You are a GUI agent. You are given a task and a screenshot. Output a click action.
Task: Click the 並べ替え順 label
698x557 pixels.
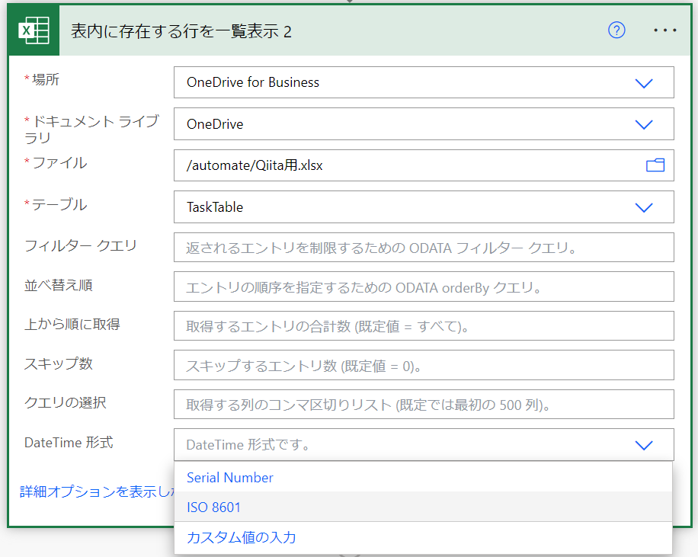59,285
